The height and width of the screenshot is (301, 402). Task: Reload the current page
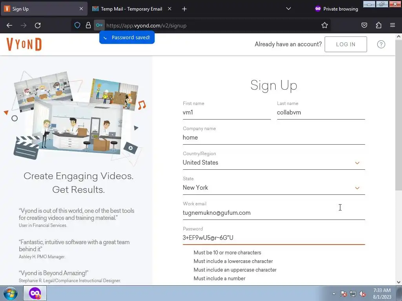click(x=38, y=25)
